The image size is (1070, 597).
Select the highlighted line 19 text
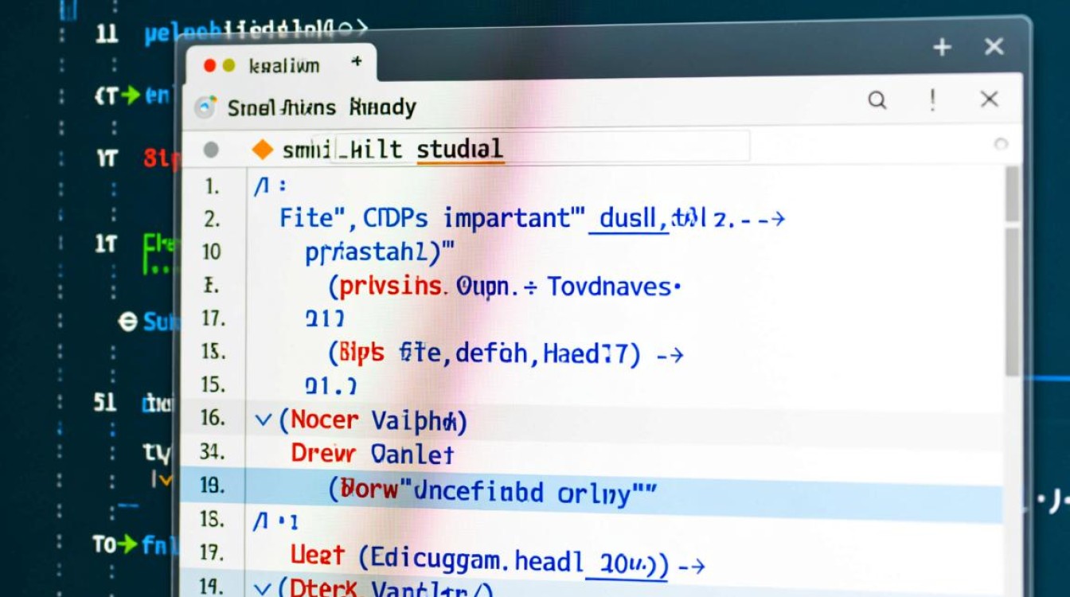(494, 491)
